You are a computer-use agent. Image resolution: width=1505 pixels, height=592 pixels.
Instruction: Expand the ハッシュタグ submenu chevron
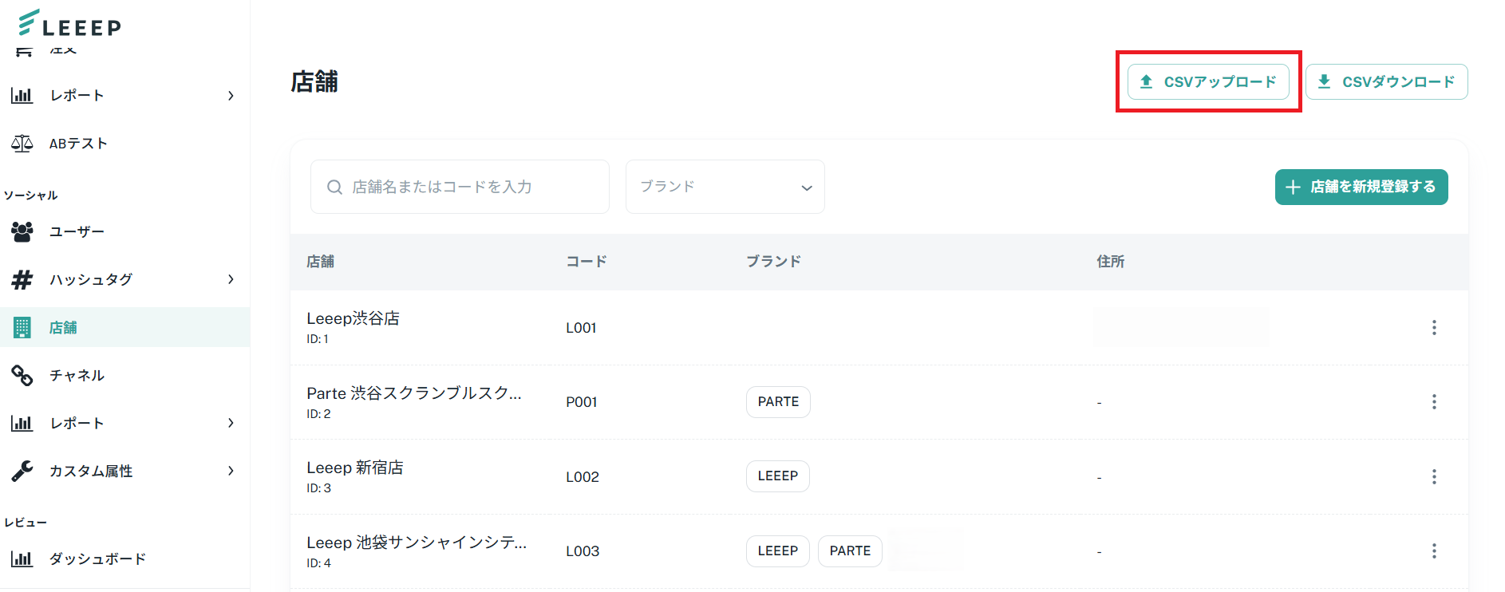231,279
